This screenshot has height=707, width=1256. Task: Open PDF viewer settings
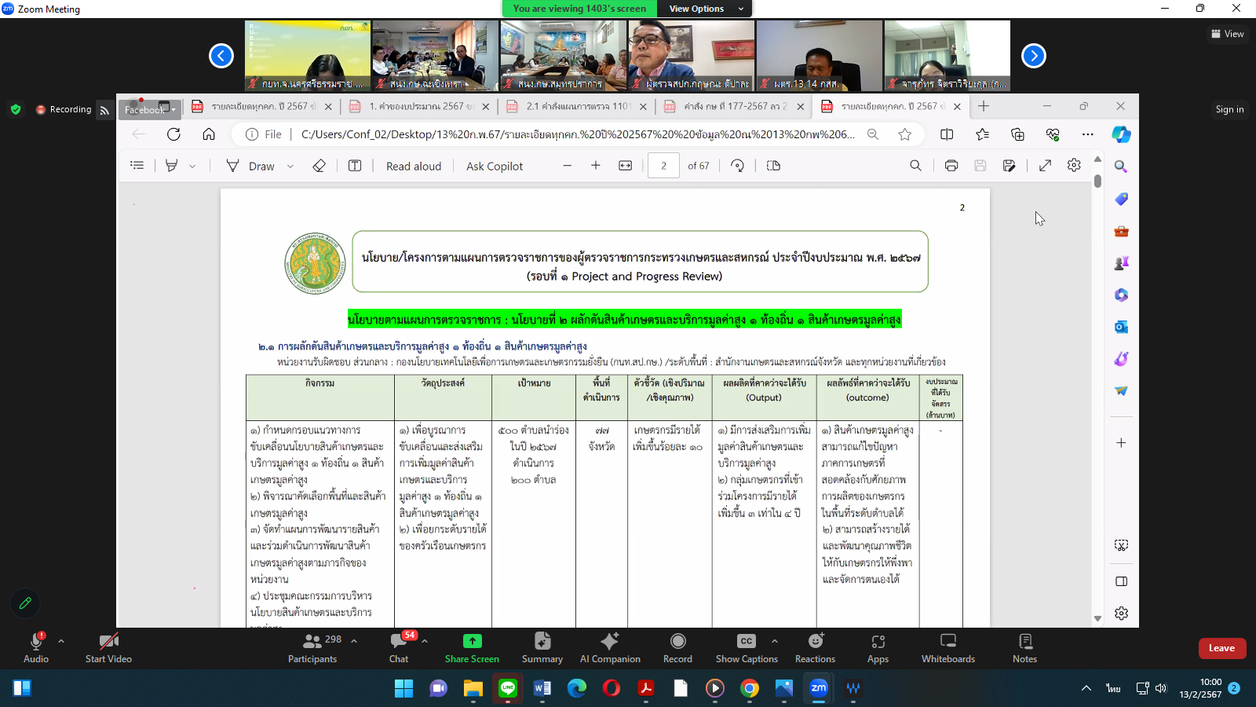[x=1074, y=166]
